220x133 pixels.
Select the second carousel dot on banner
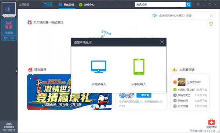(x=98, y=106)
